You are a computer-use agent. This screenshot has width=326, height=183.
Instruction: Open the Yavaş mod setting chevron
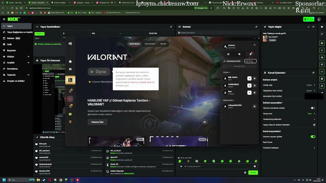315,114
